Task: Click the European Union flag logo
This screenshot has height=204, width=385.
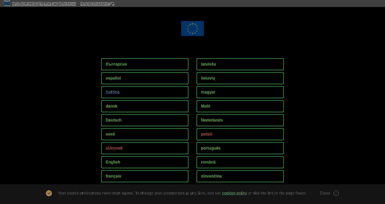Action: 192,28
